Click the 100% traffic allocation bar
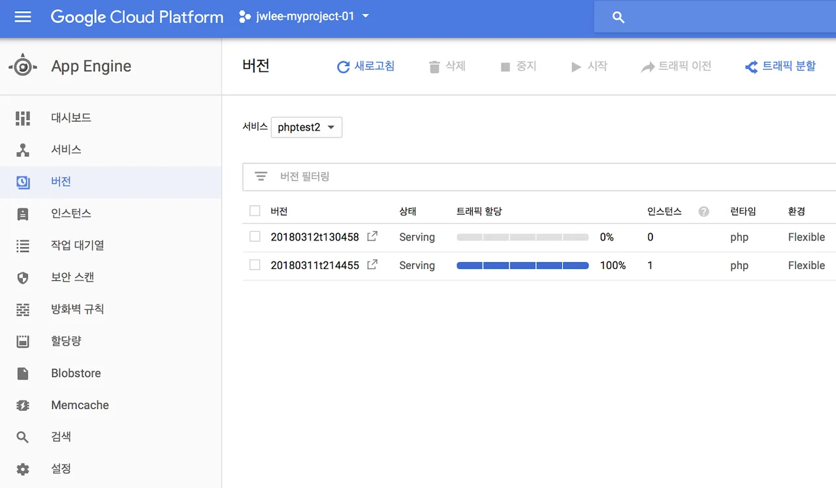This screenshot has height=488, width=836. [x=522, y=265]
